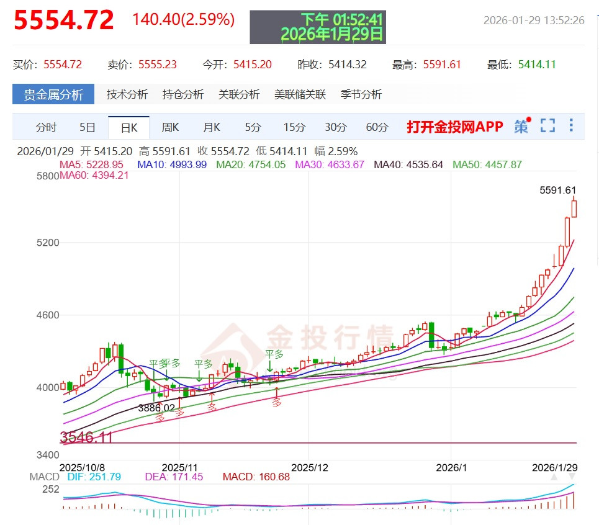599x525 pixels.
Task: Show the 5分 minute chart
Action: coord(253,127)
